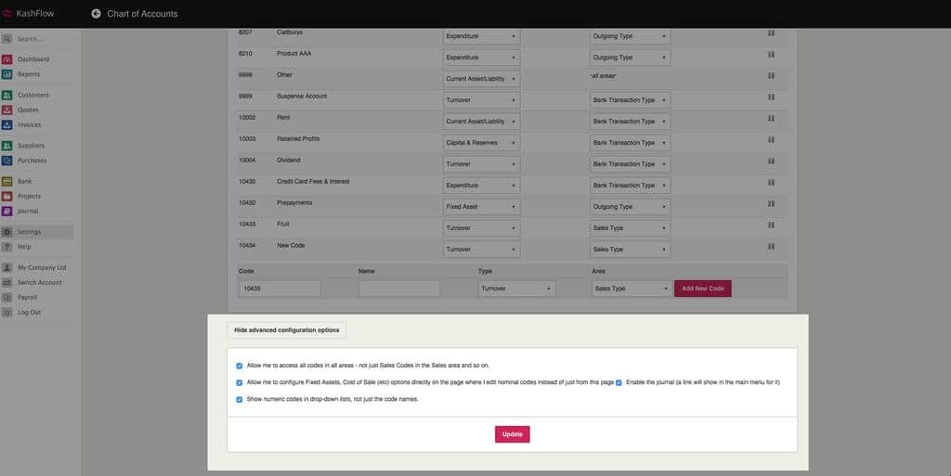Open the Area dropdown for Prepayments row

629,207
